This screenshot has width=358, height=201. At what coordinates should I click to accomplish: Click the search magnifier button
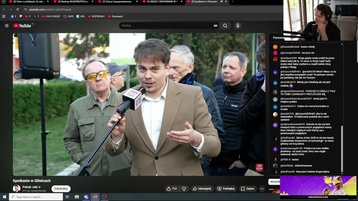[225, 25]
